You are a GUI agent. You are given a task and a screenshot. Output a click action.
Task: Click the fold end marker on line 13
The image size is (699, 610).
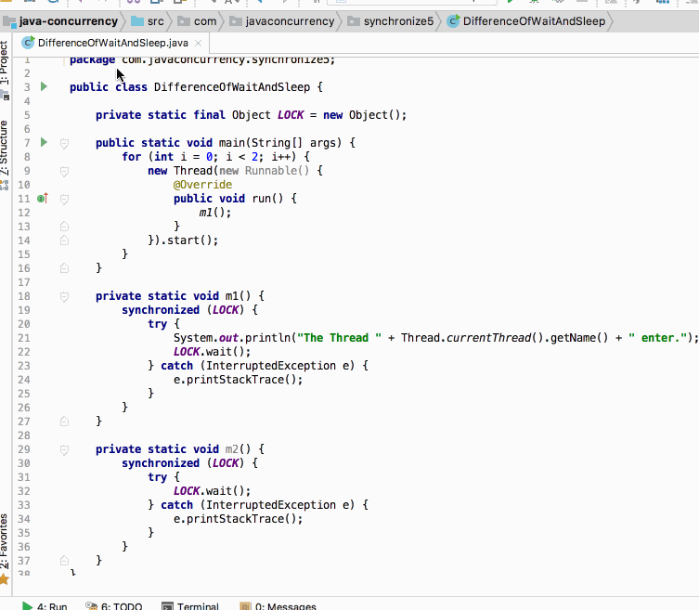click(x=64, y=226)
